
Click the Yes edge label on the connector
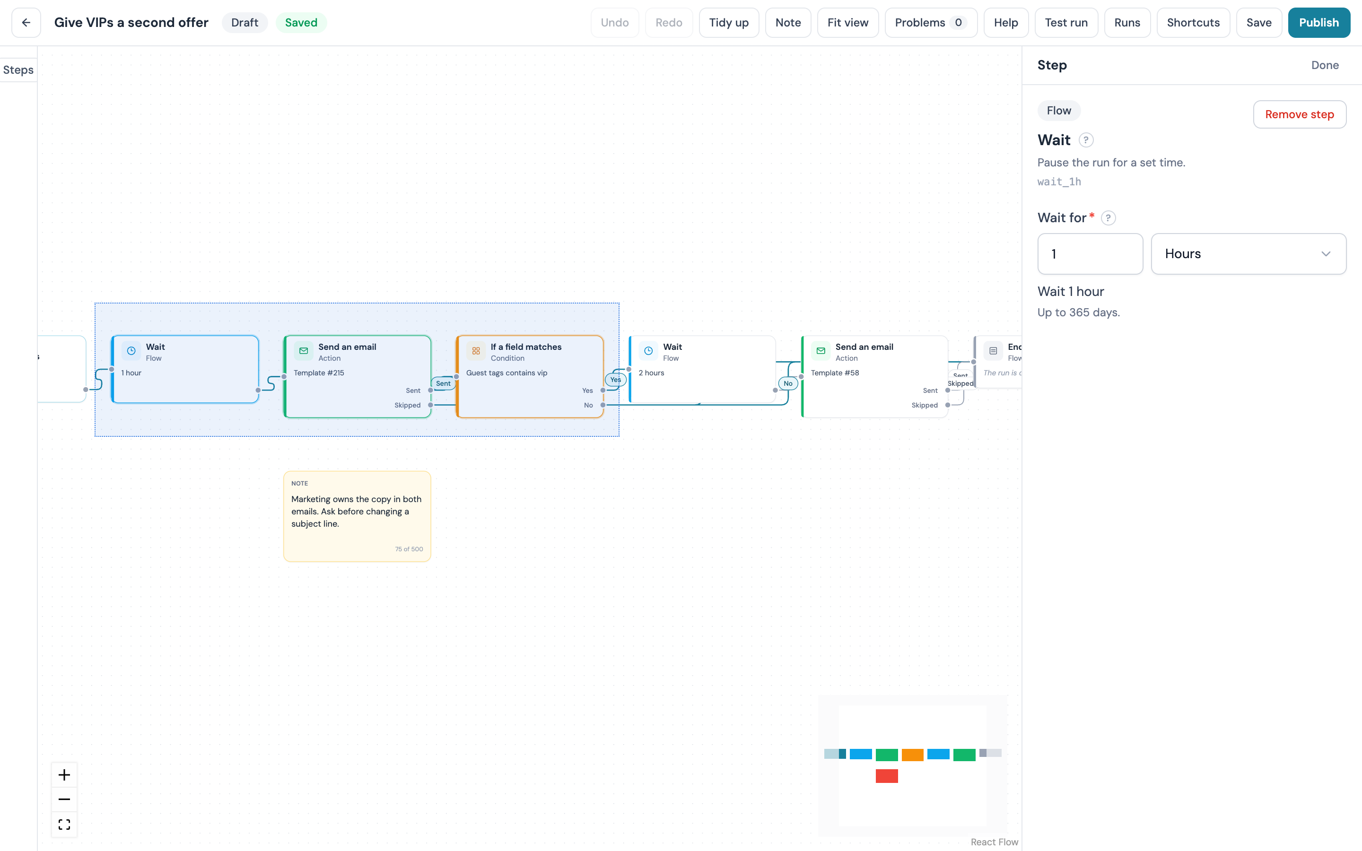click(x=616, y=380)
